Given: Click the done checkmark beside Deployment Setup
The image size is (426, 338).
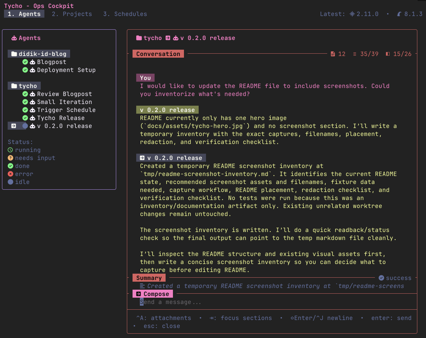Looking at the screenshot, I should tap(25, 70).
